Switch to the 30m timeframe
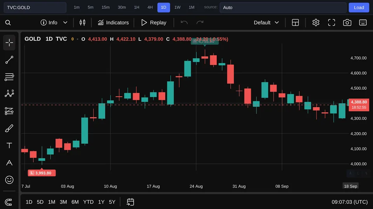Screen dimensions: 373x209 (122, 7)
